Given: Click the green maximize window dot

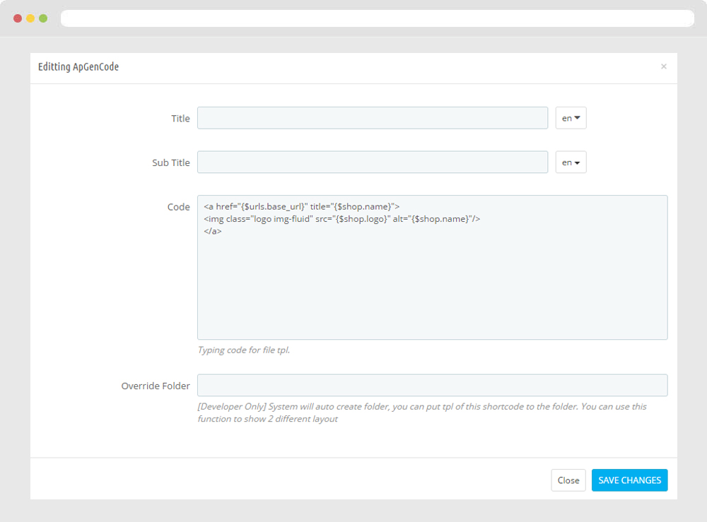Looking at the screenshot, I should click(x=43, y=18).
